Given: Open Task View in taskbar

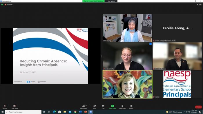Looking at the screenshot, I should pyautogui.click(x=49, y=112).
